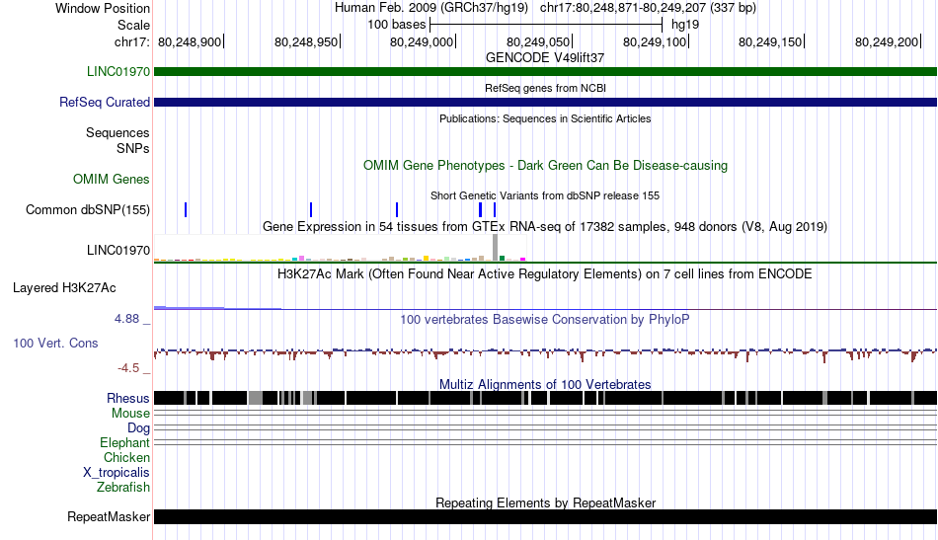This screenshot has height=540, width=938.
Task: Click the 80,249,100 ruler position label
Action: pyautogui.click(x=655, y=41)
